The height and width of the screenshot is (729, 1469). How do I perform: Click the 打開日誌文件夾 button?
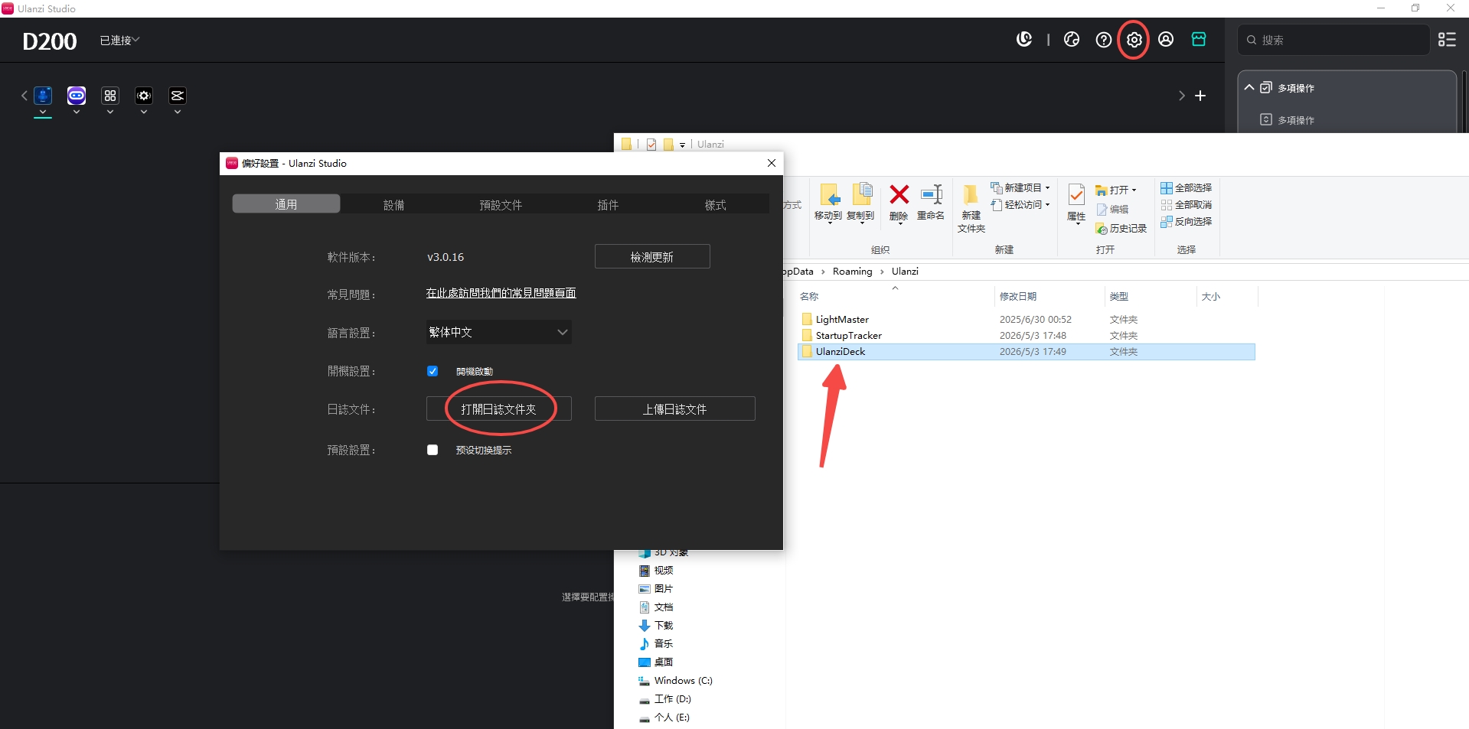click(498, 408)
